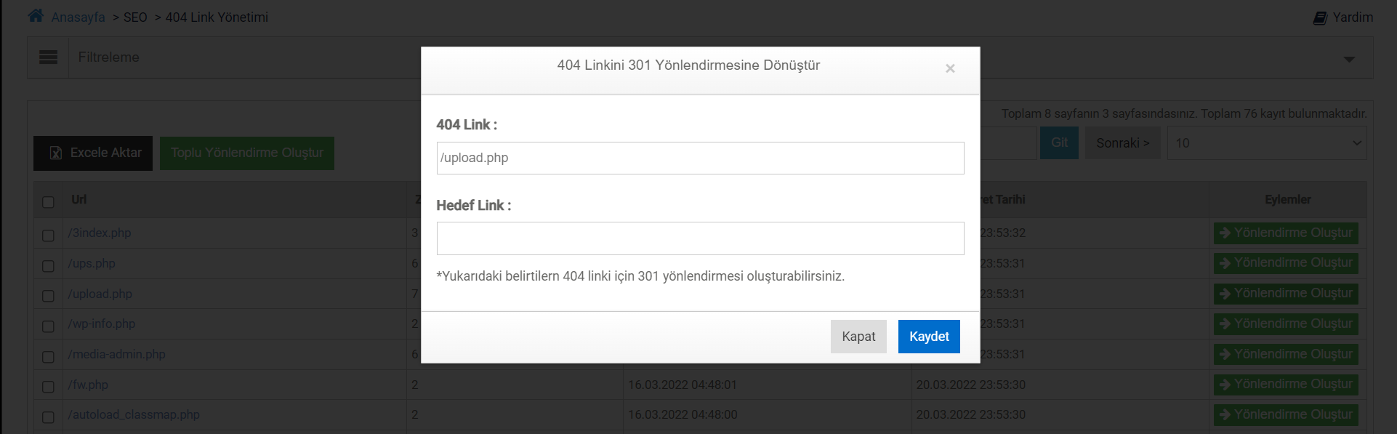
Task: Click the 404 Link field with /upload.php
Action: pyautogui.click(x=700, y=158)
